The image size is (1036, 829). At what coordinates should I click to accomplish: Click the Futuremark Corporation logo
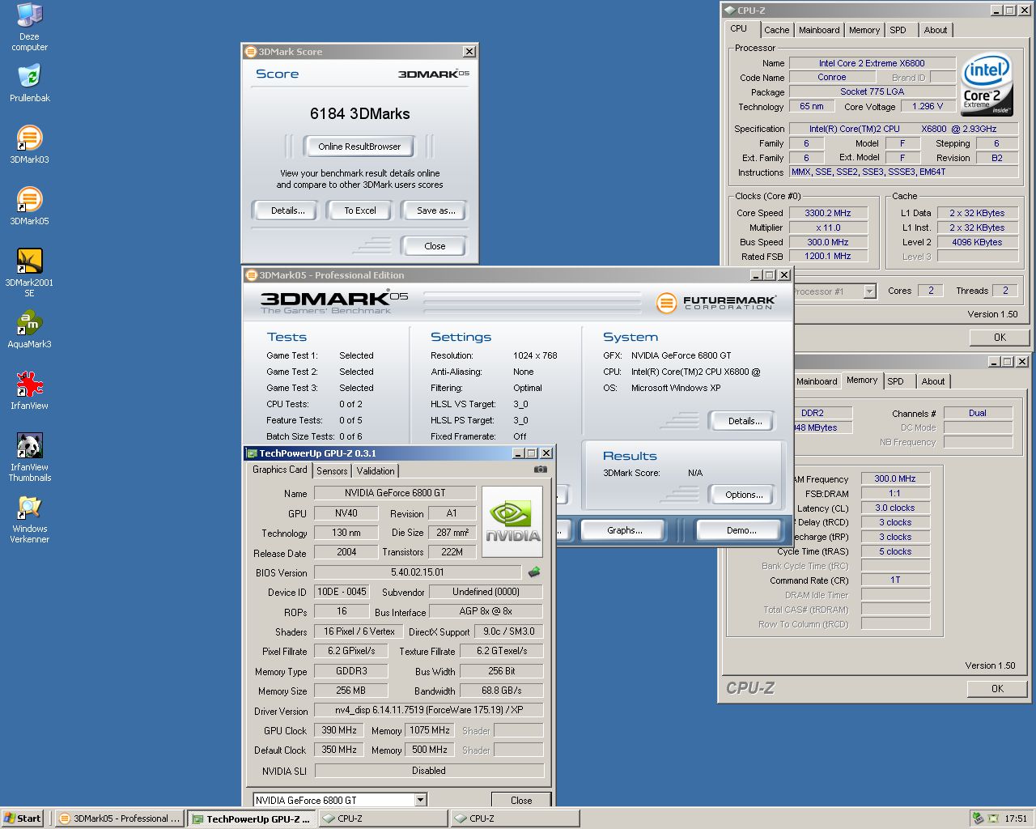[x=715, y=303]
